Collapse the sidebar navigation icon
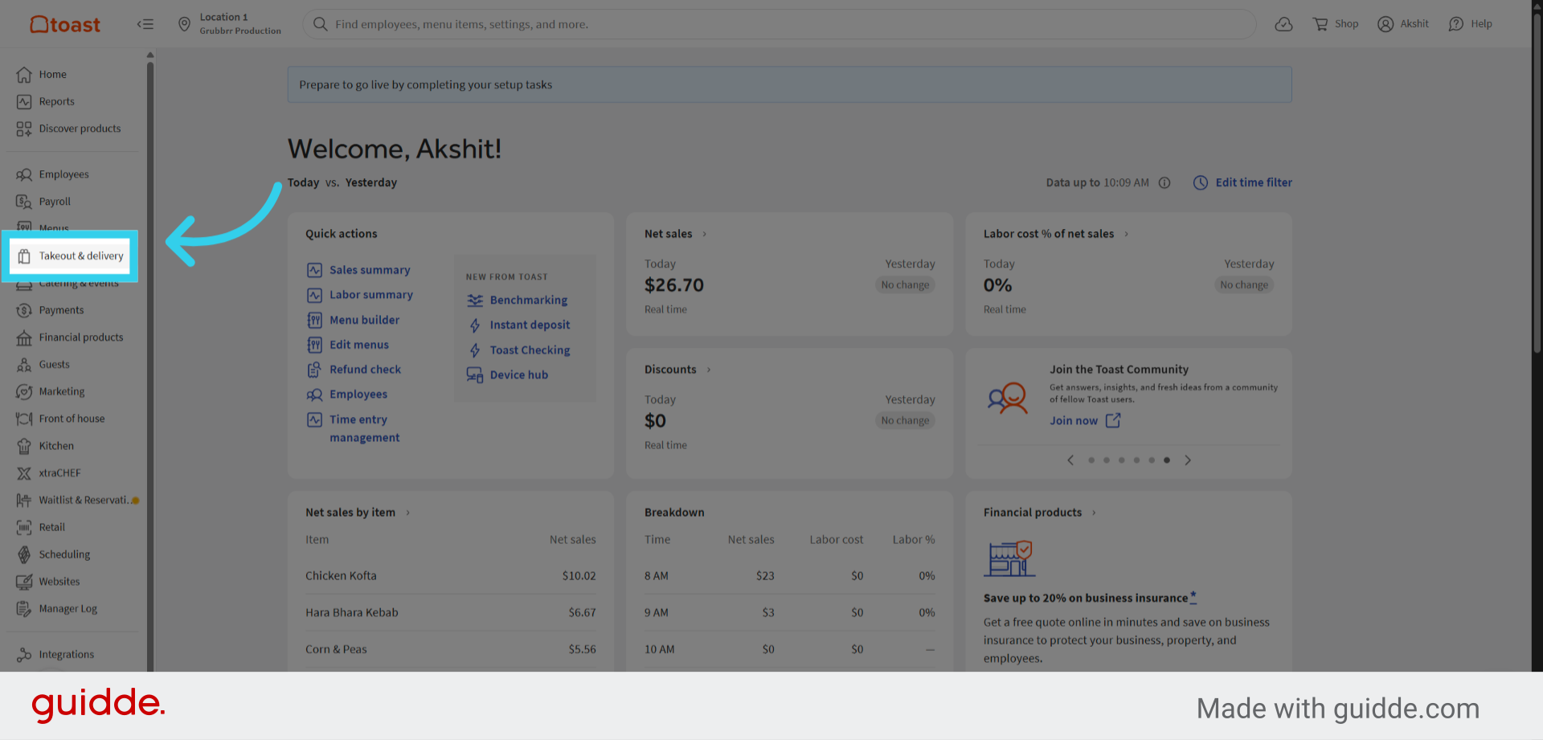The image size is (1543, 740). tap(145, 24)
